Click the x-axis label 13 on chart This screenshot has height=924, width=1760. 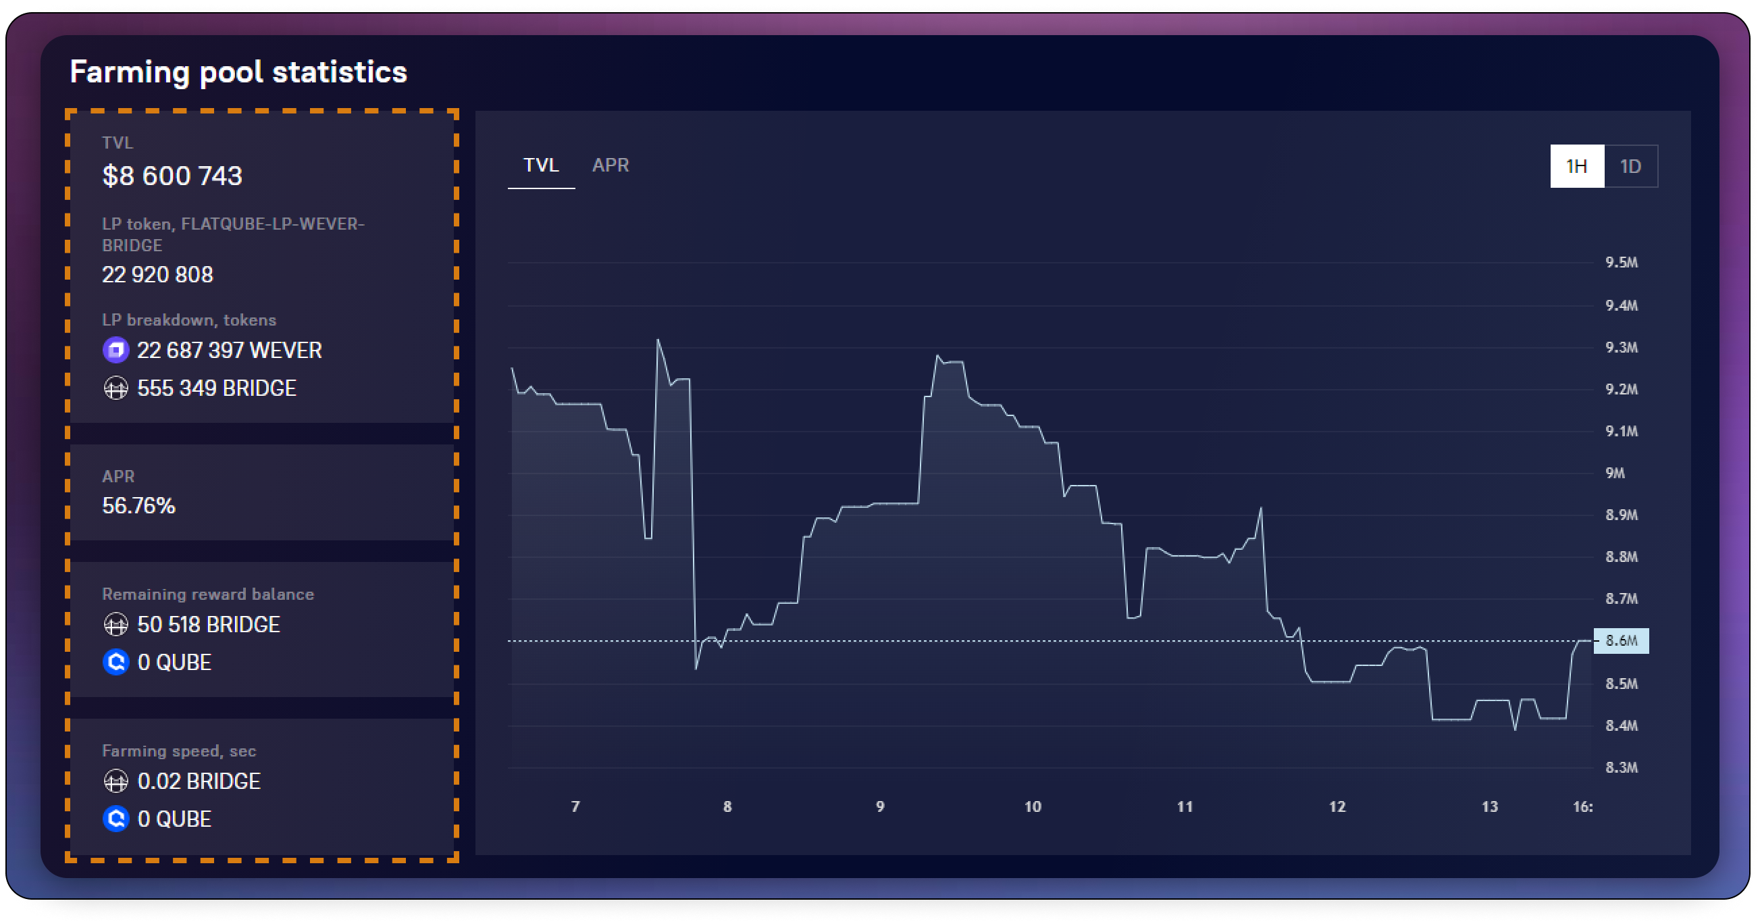click(x=1489, y=806)
